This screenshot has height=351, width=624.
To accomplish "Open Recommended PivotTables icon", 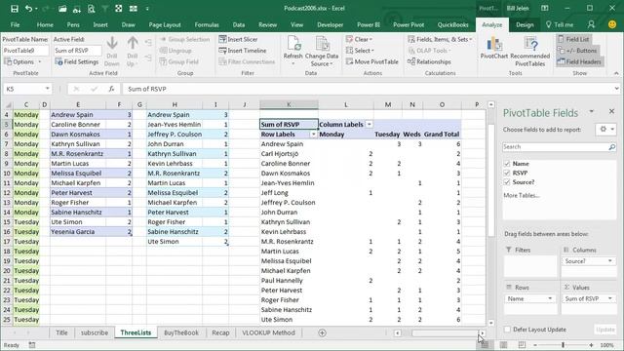I will tap(530, 43).
